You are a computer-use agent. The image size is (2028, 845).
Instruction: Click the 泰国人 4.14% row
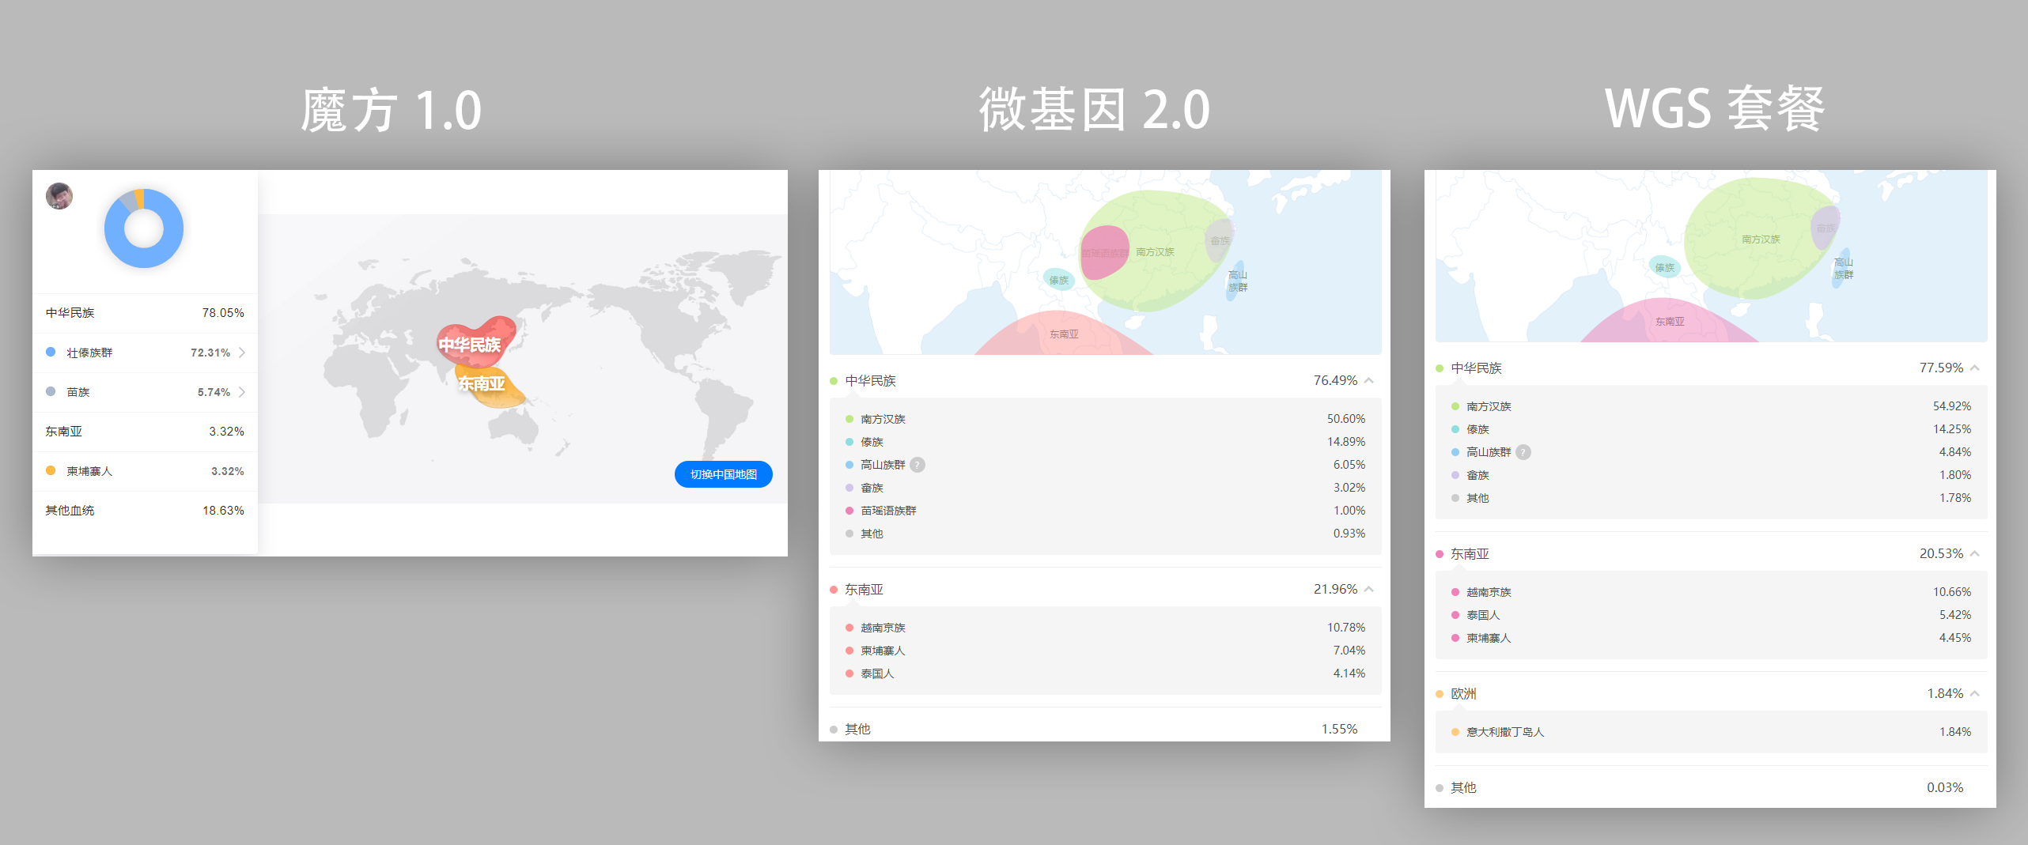[1105, 673]
